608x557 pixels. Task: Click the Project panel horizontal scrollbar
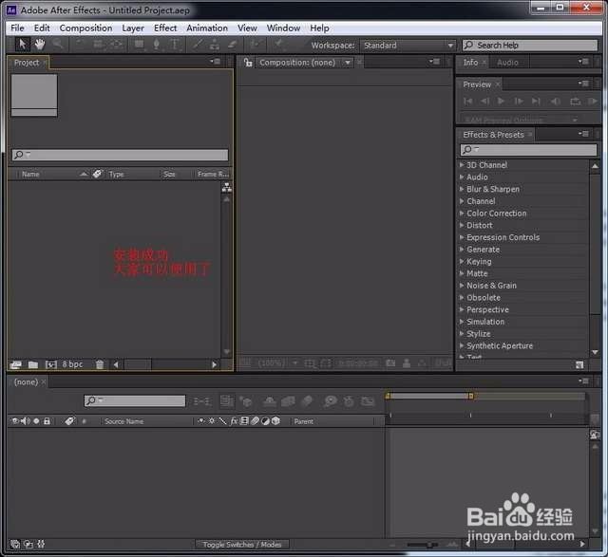tap(164, 364)
